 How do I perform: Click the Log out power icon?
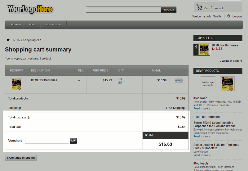(x=228, y=16)
